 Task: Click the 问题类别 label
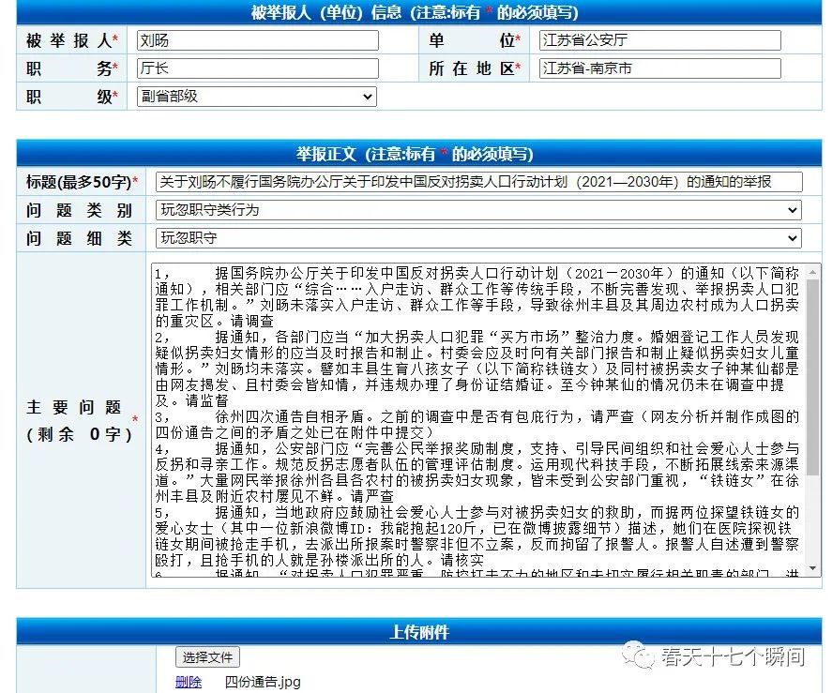point(79,210)
